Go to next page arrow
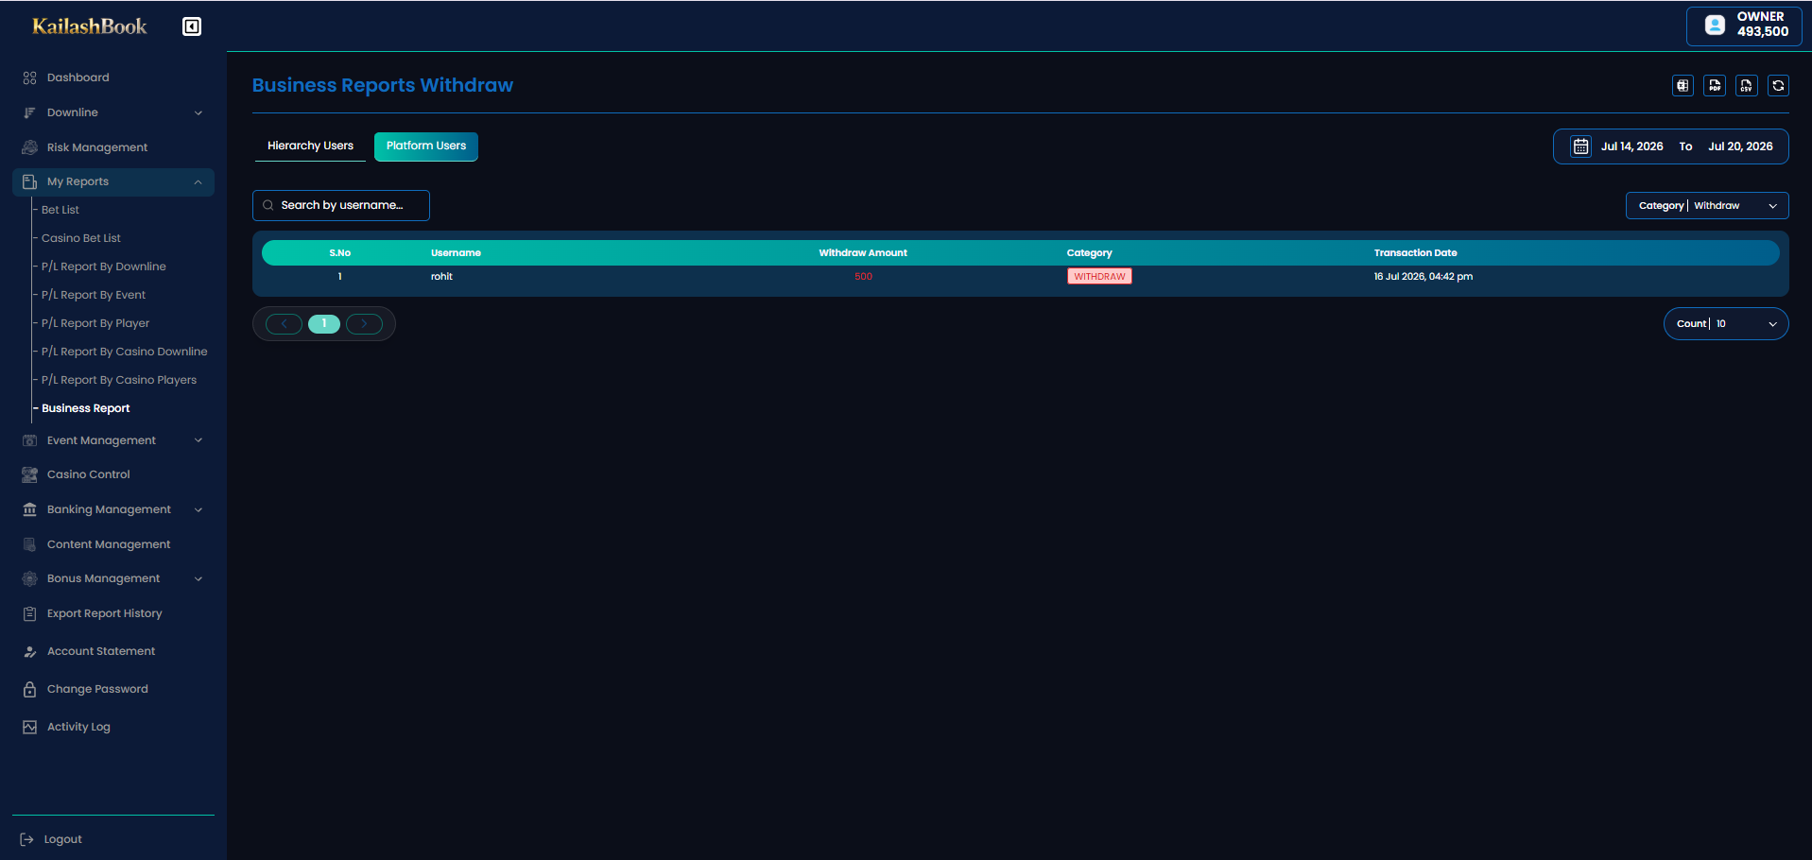1812x860 pixels. tap(364, 324)
